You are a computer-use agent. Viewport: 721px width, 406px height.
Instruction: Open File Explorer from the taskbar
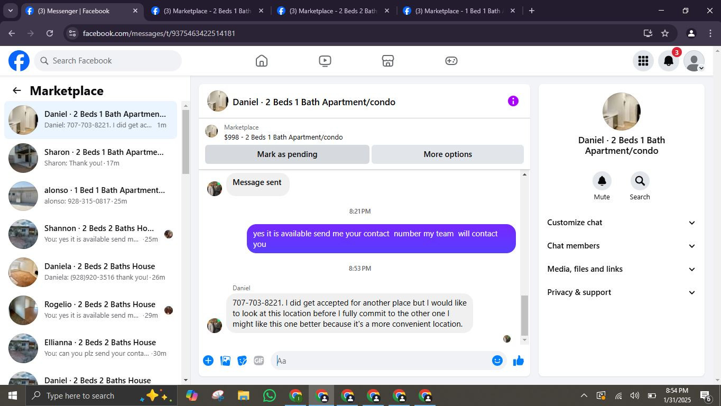tap(243, 395)
